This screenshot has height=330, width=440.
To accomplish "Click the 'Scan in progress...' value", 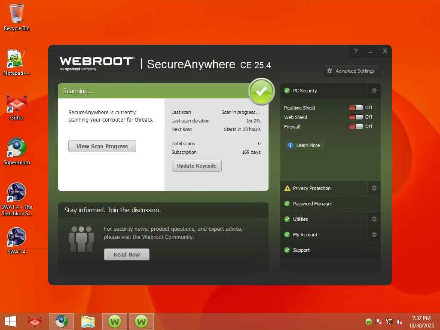I will click(241, 112).
